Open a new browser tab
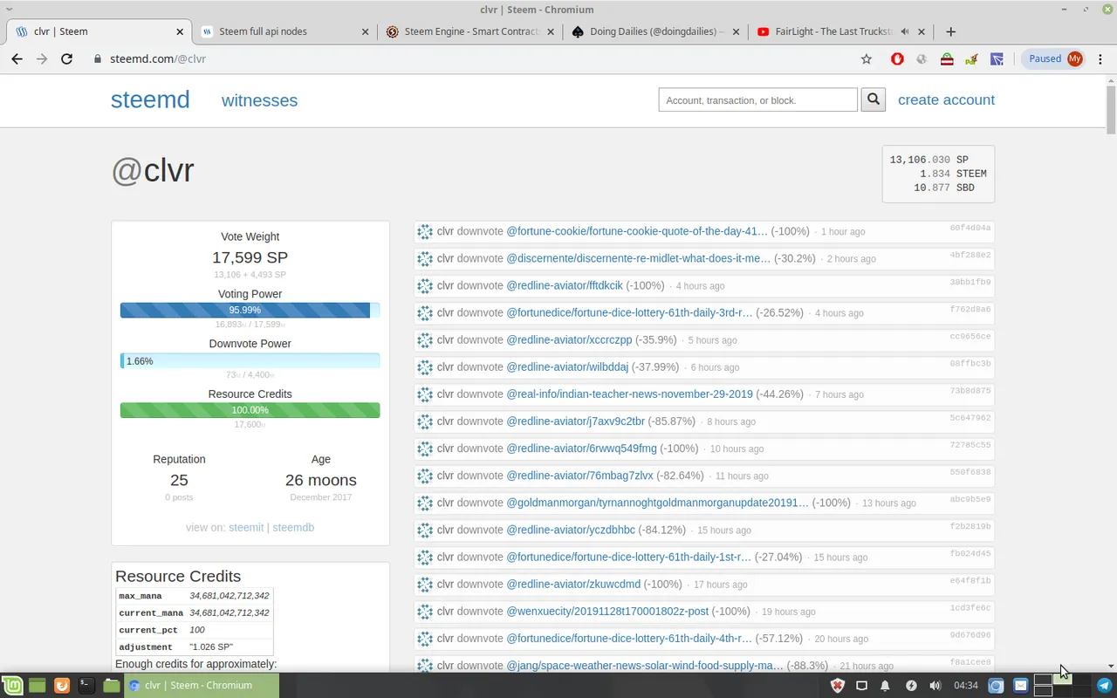The image size is (1117, 698). [950, 31]
